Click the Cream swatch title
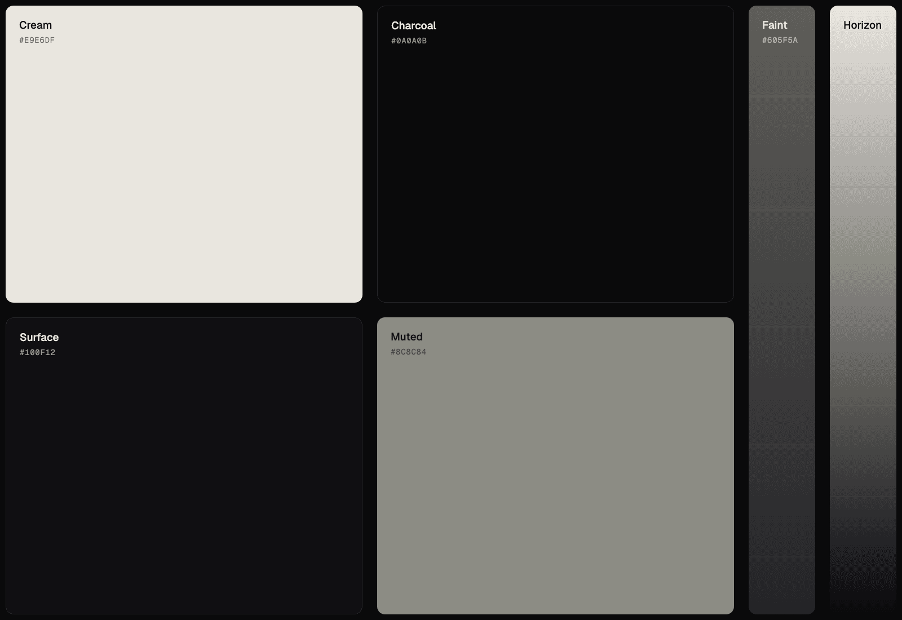902x620 pixels. pos(36,25)
